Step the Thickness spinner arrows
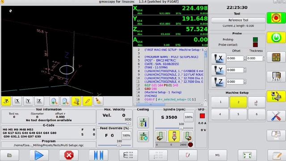This screenshot has width=286, height=161. point(264,59)
